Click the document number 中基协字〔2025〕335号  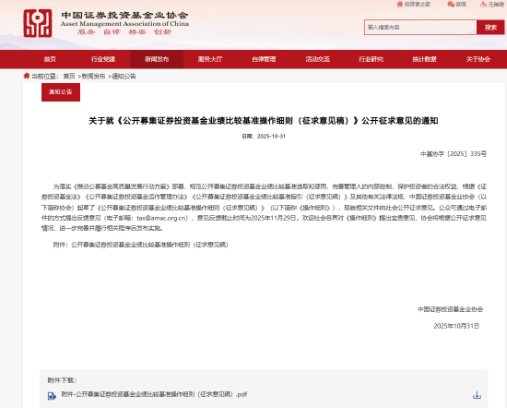tap(454, 154)
